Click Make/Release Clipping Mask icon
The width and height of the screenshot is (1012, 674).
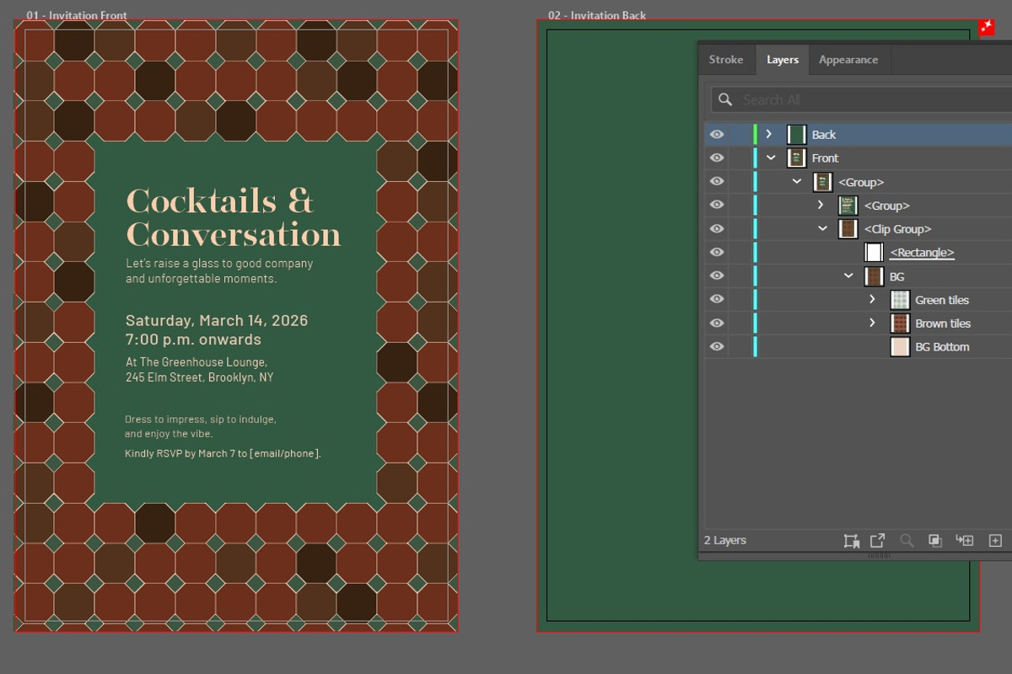pos(935,541)
